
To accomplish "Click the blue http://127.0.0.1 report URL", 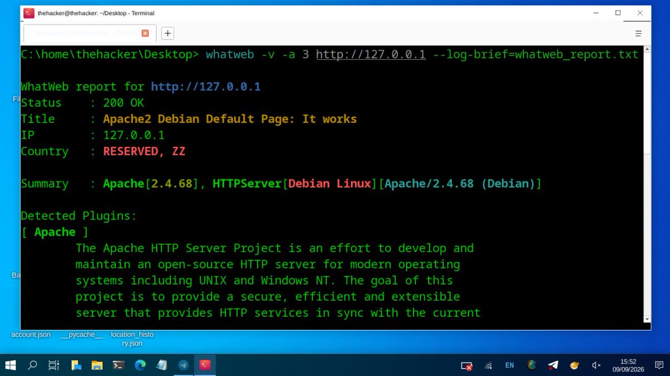I will point(205,86).
